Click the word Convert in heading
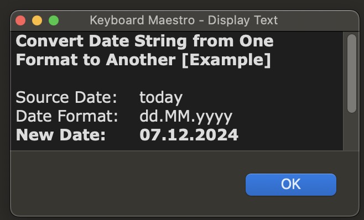This screenshot has height=220, width=364. [49, 41]
